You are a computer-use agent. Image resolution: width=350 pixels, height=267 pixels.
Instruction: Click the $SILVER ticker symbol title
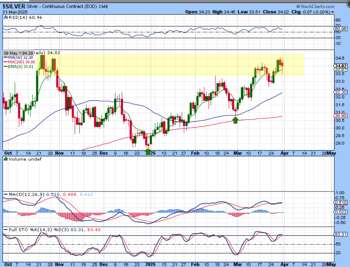click(x=14, y=6)
